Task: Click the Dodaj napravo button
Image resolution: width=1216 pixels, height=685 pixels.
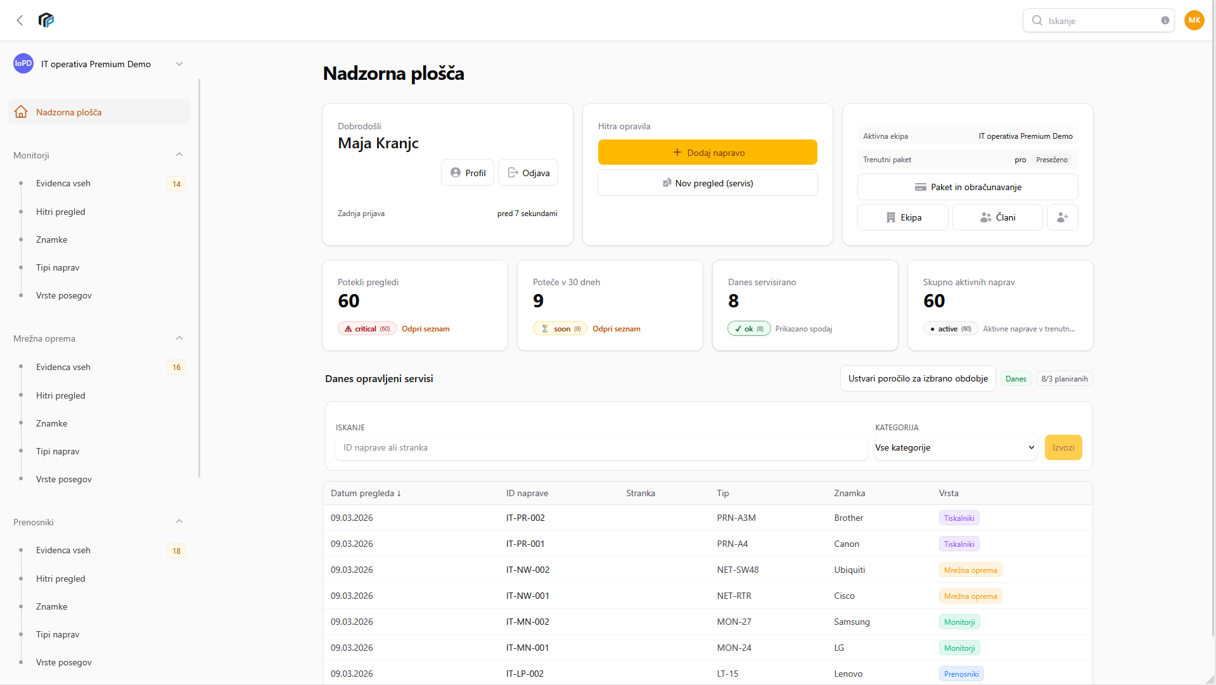Action: tap(707, 153)
